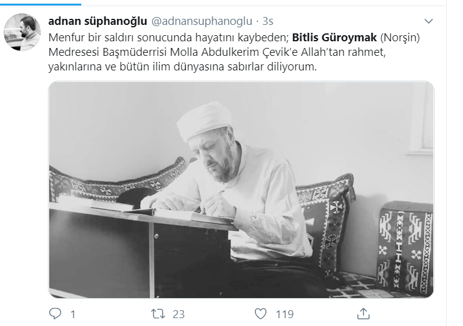Click the like count 119
463x326 pixels.
tap(285, 314)
